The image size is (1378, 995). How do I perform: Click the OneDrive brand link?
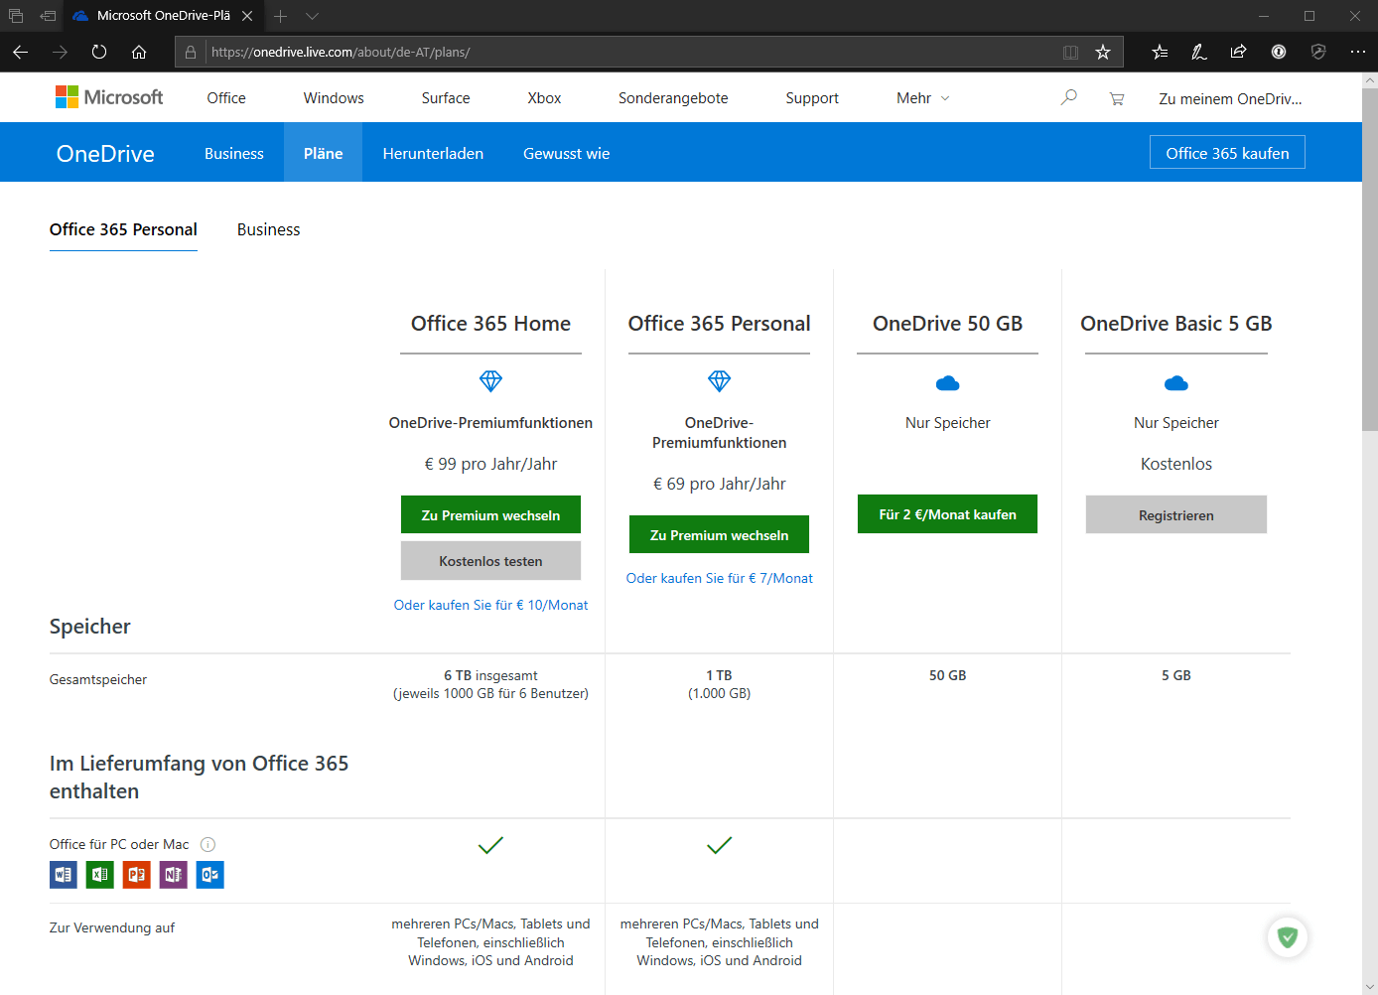pos(105,154)
